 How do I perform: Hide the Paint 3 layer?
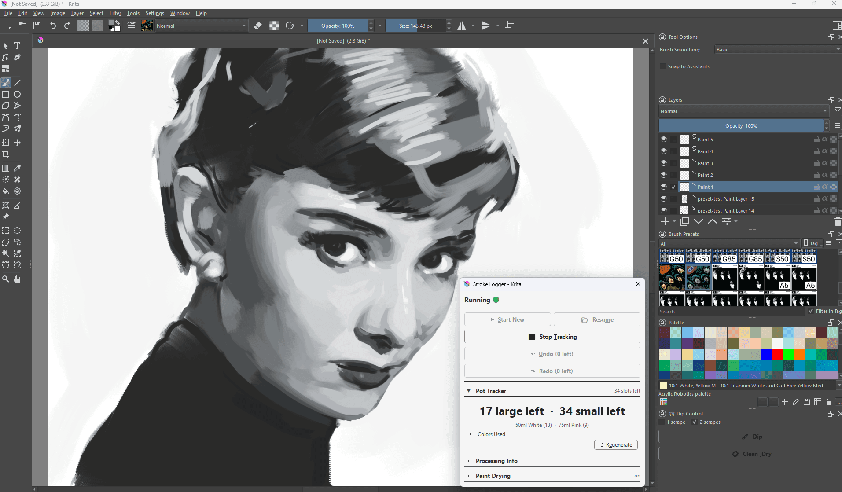coord(664,163)
